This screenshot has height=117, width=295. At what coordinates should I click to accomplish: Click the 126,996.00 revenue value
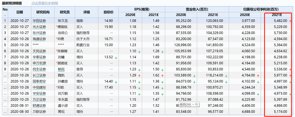coord(183,45)
